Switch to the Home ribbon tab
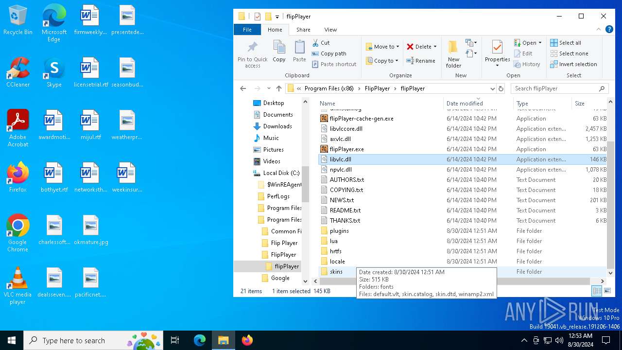622x350 pixels. tap(275, 30)
